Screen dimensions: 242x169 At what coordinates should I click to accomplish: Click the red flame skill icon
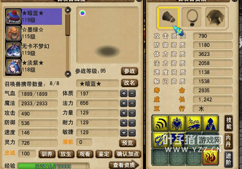(210, 157)
